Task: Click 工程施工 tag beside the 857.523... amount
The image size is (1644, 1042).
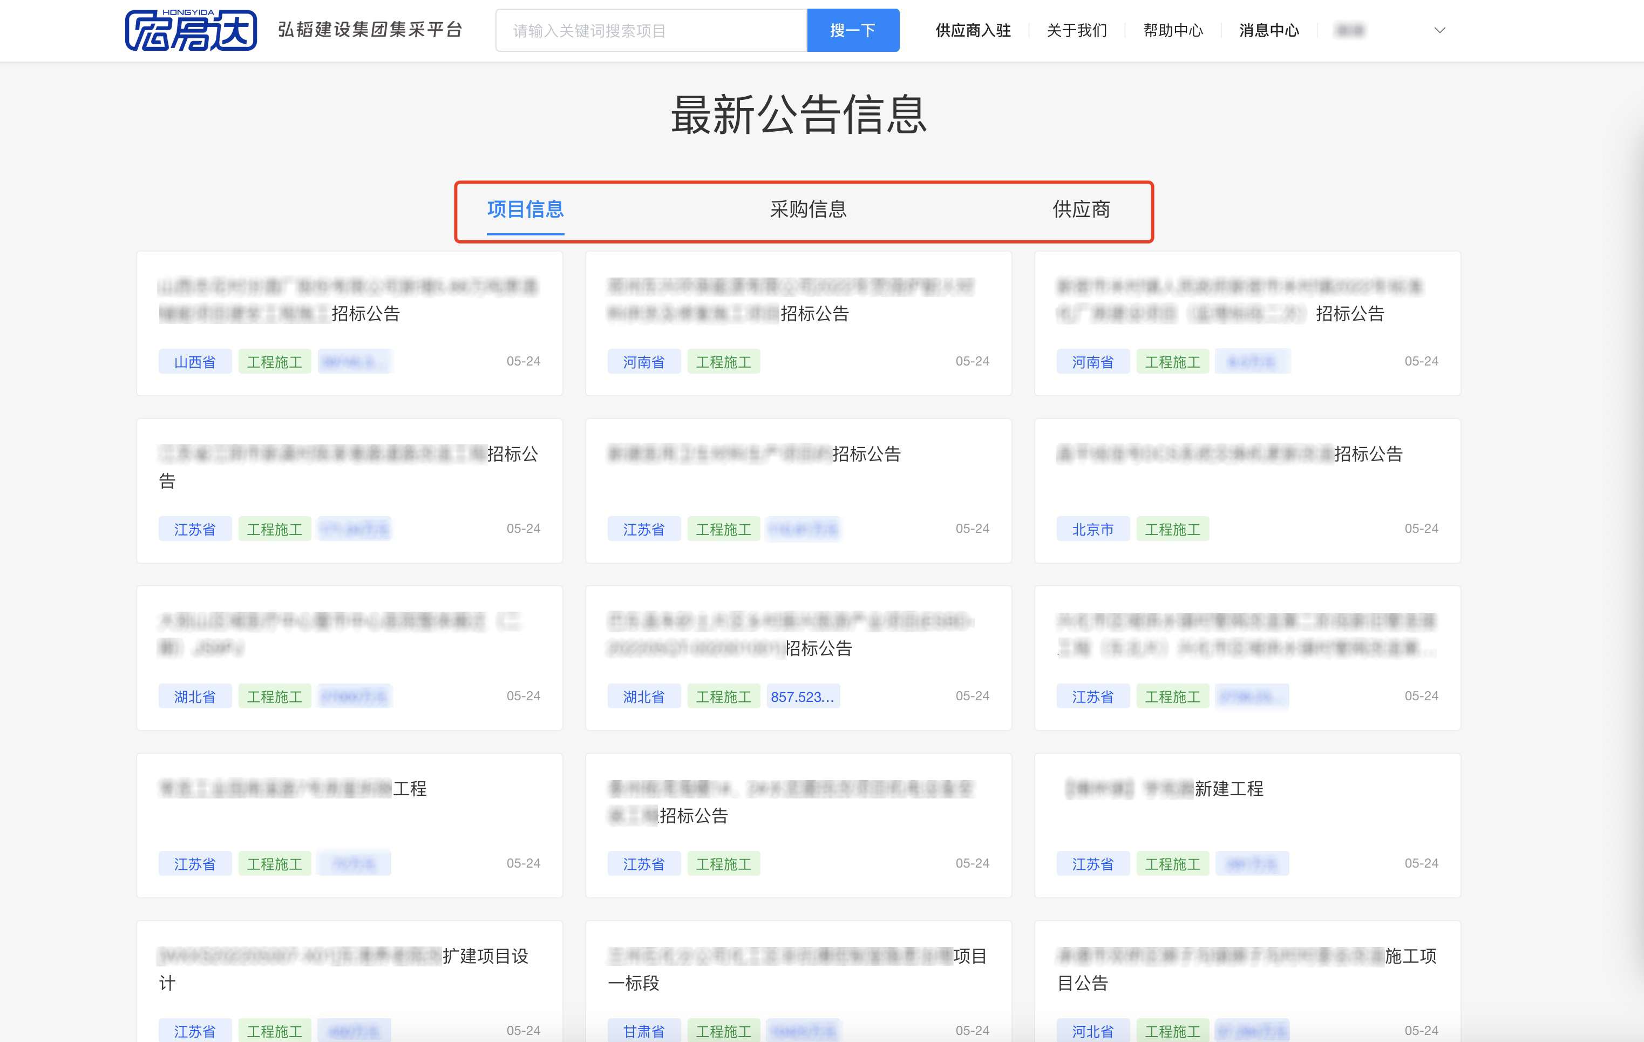Action: (x=724, y=696)
